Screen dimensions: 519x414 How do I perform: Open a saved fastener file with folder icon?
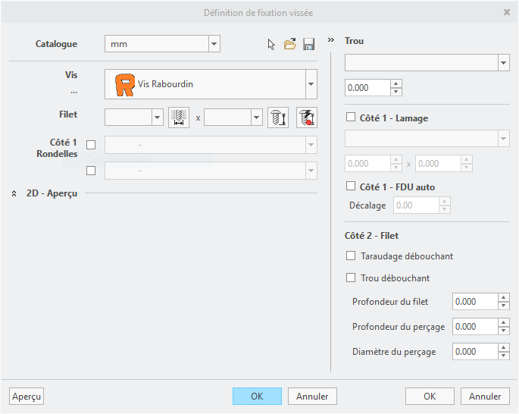tap(289, 45)
